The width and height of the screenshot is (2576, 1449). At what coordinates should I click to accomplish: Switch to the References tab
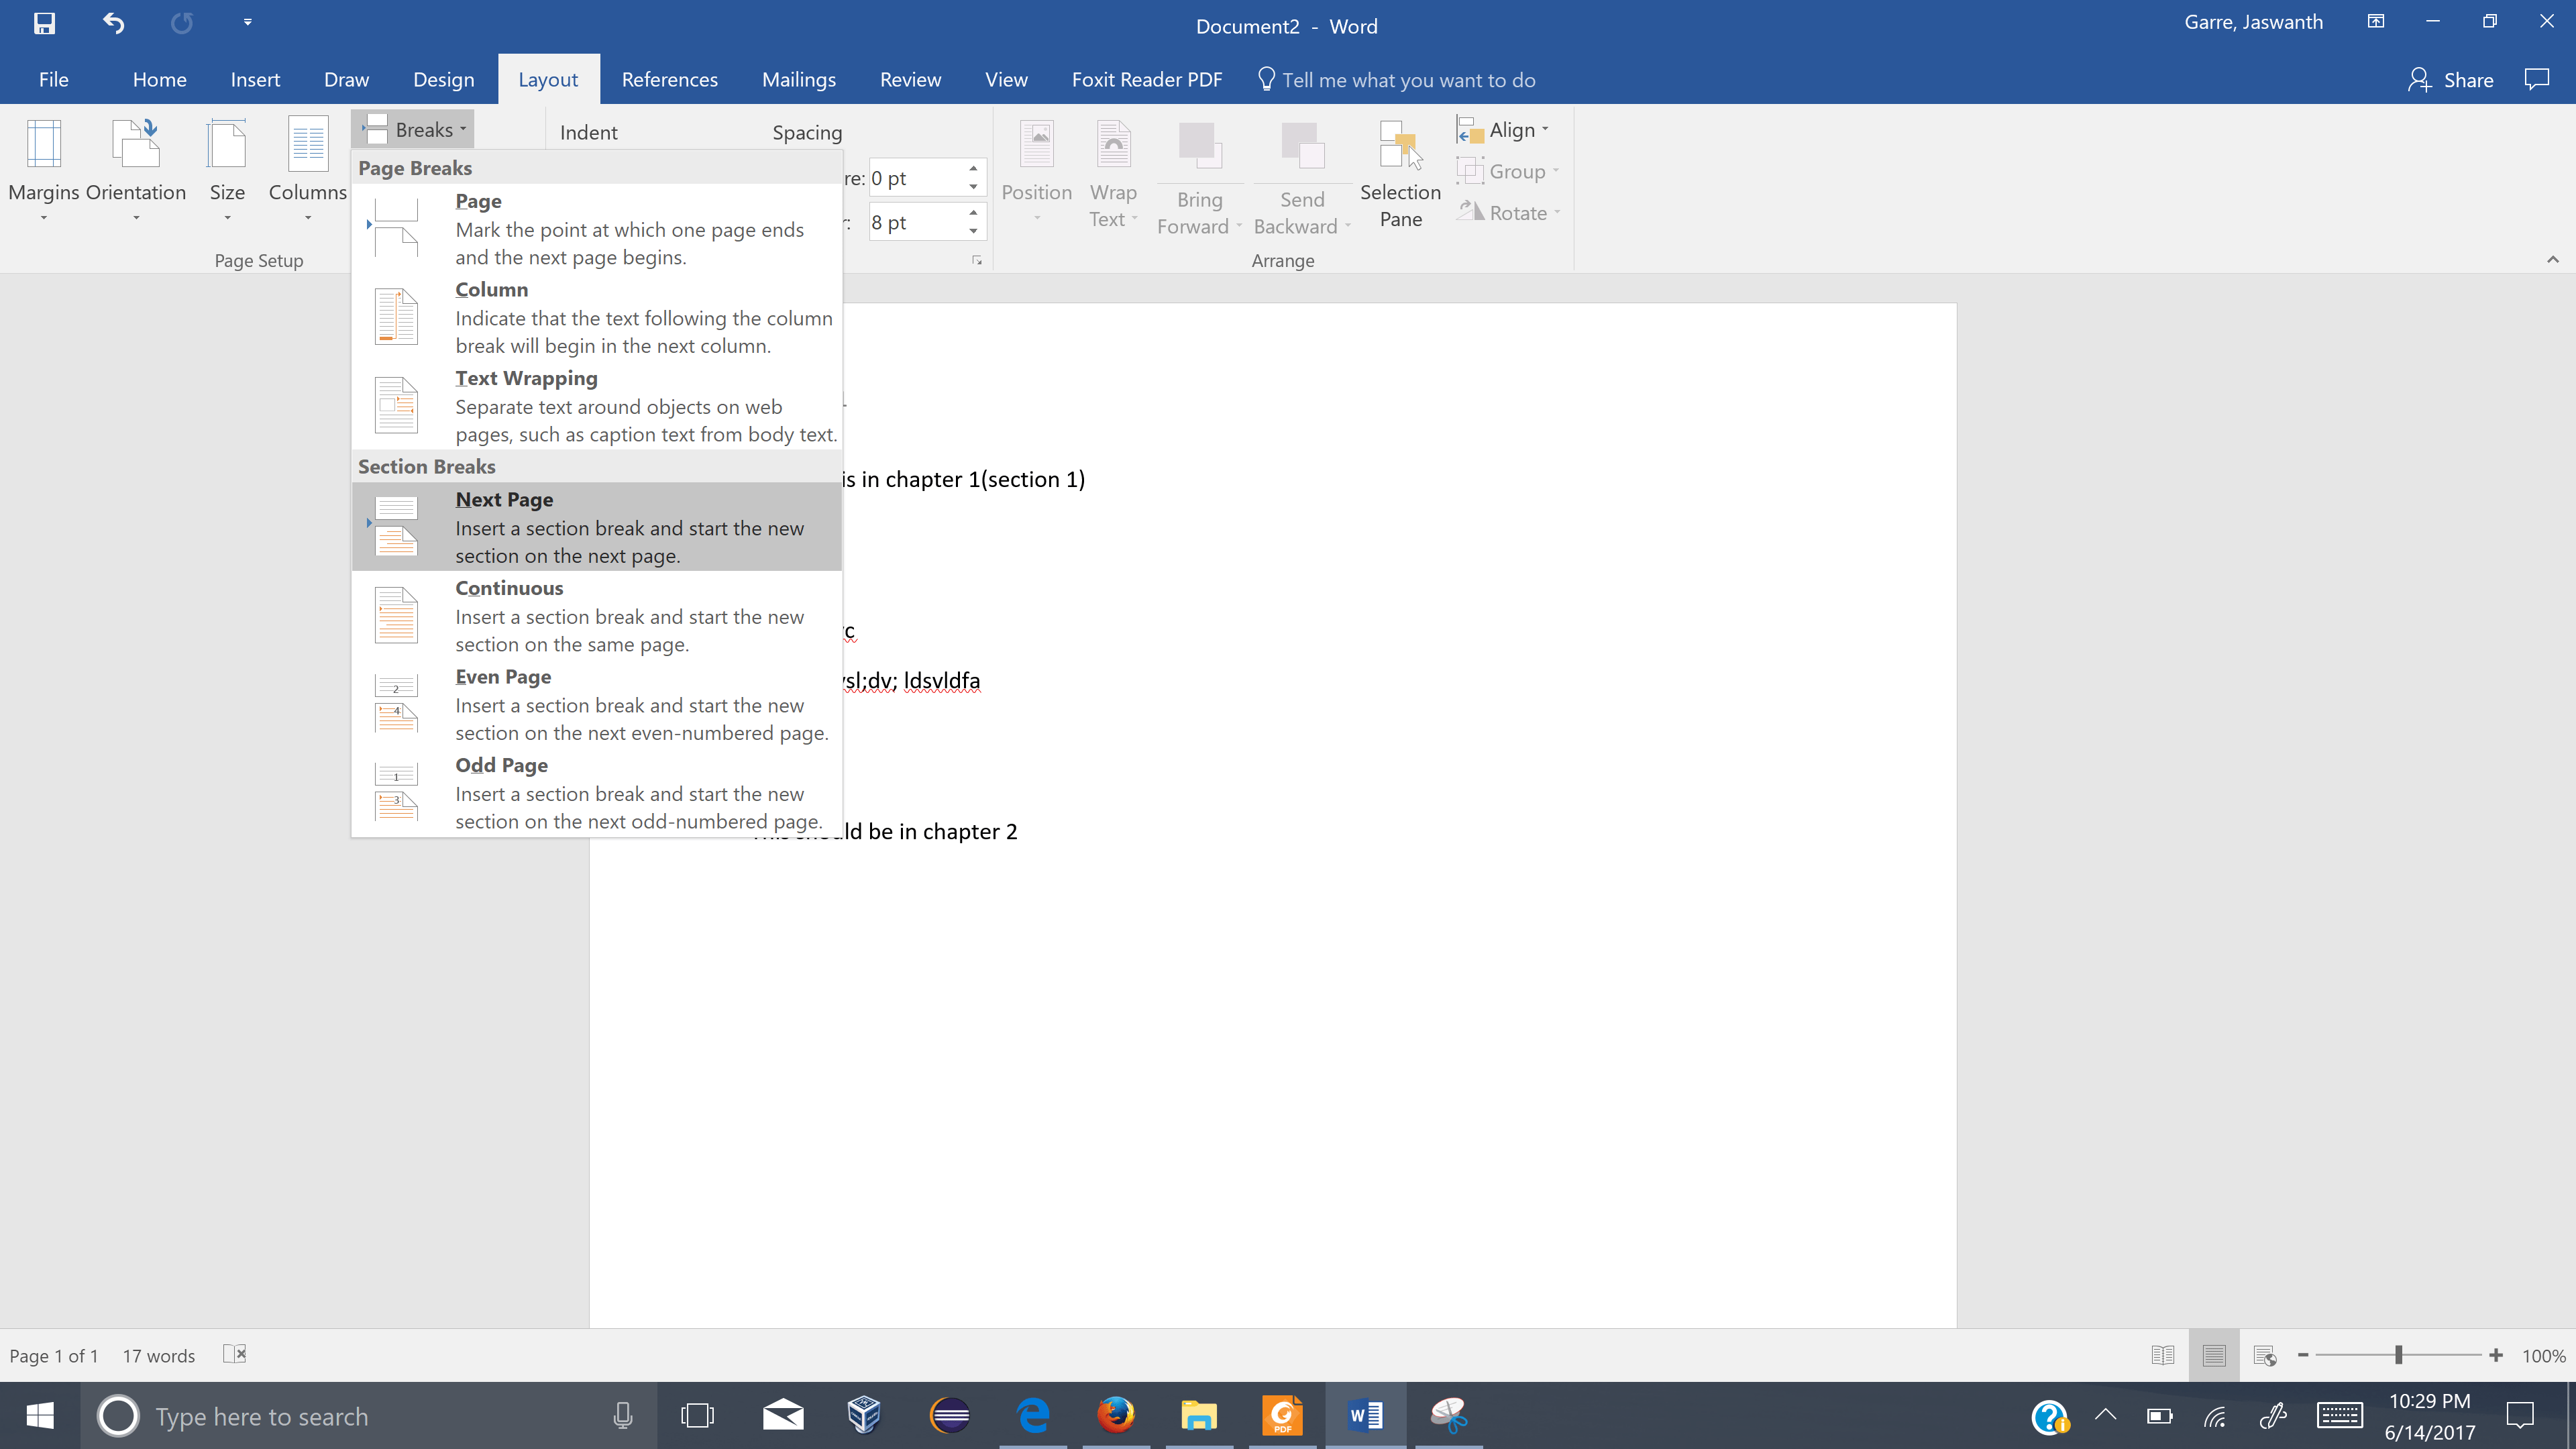click(x=669, y=80)
